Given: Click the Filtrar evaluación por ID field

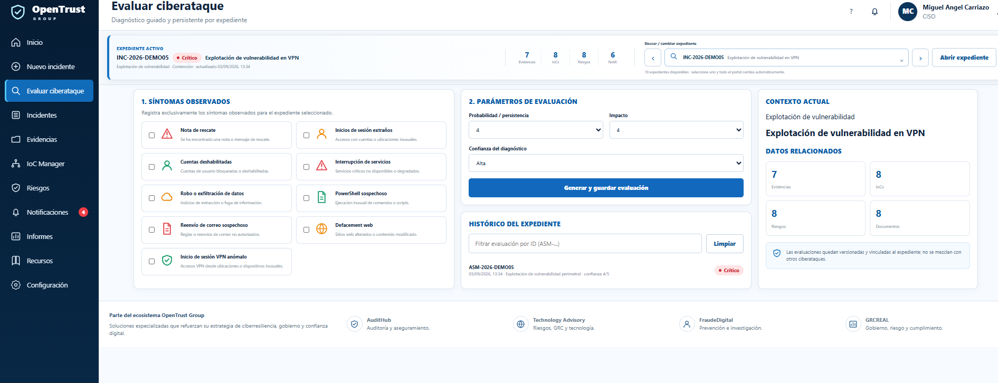Looking at the screenshot, I should point(585,244).
